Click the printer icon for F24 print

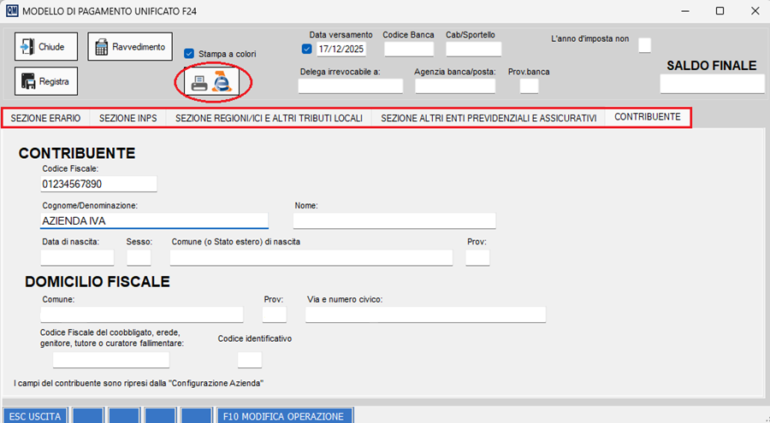tap(198, 83)
